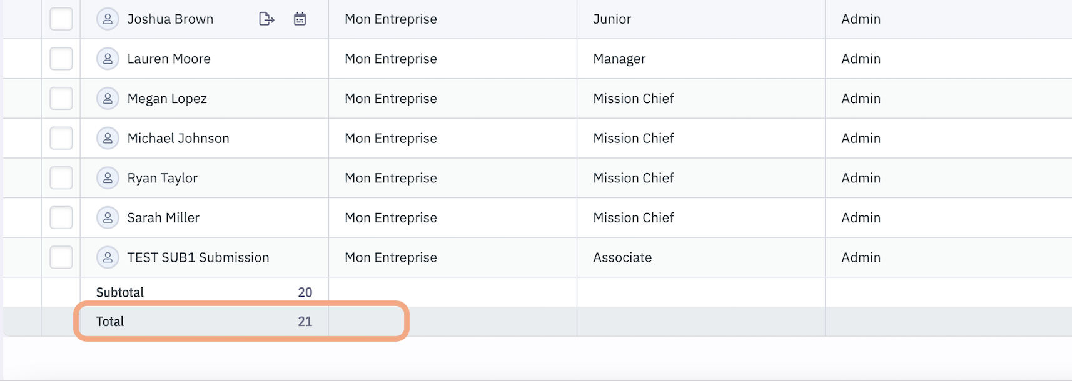Click Ryan Taylor's avatar icon

(108, 178)
